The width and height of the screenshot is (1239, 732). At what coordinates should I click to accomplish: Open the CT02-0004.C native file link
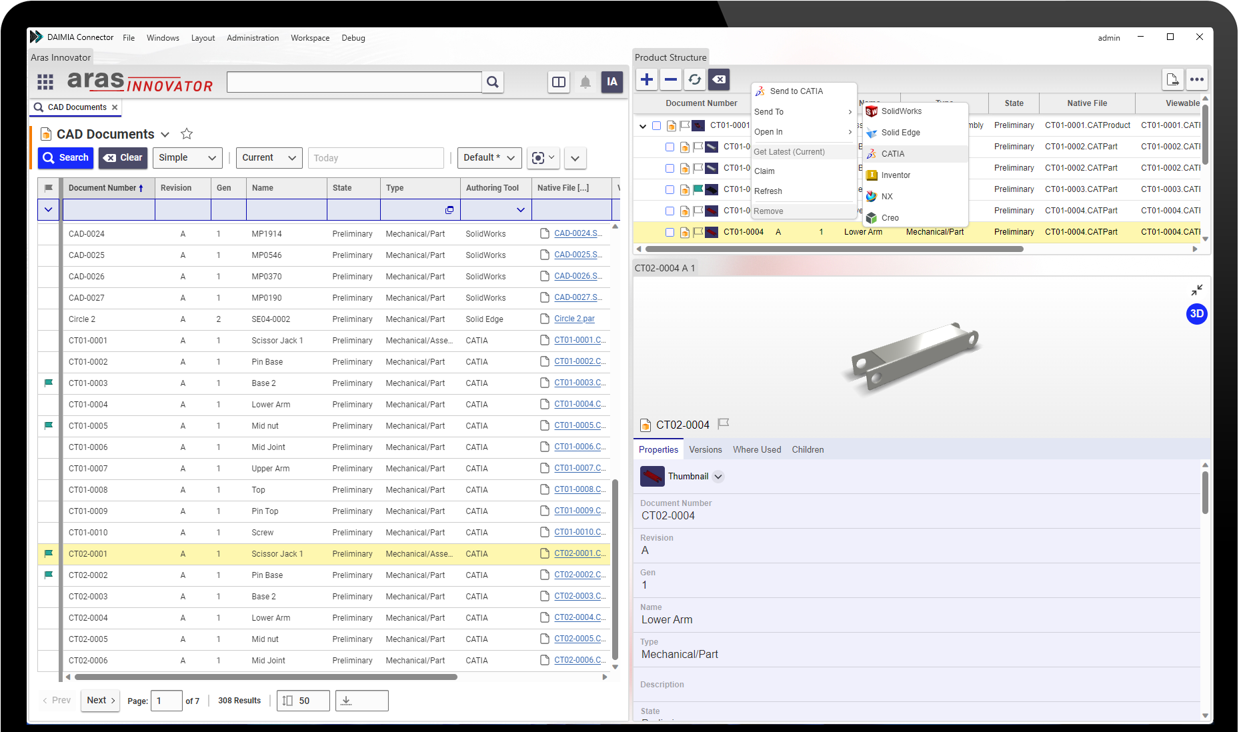pyautogui.click(x=577, y=618)
